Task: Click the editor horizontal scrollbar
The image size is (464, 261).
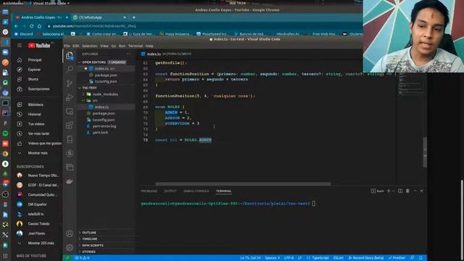Action: (x=243, y=183)
